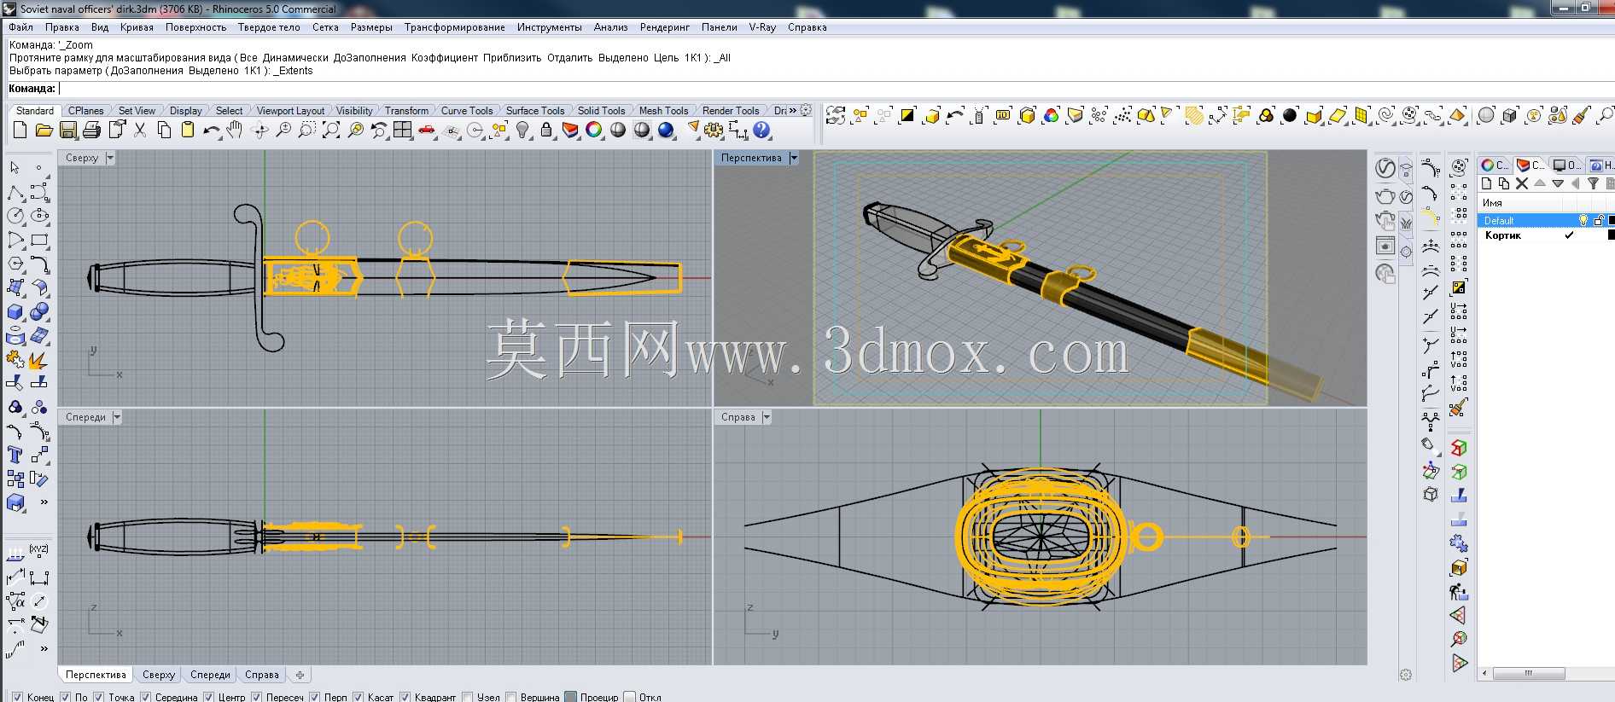Toggle the Default layer lock icon

coord(1599,220)
